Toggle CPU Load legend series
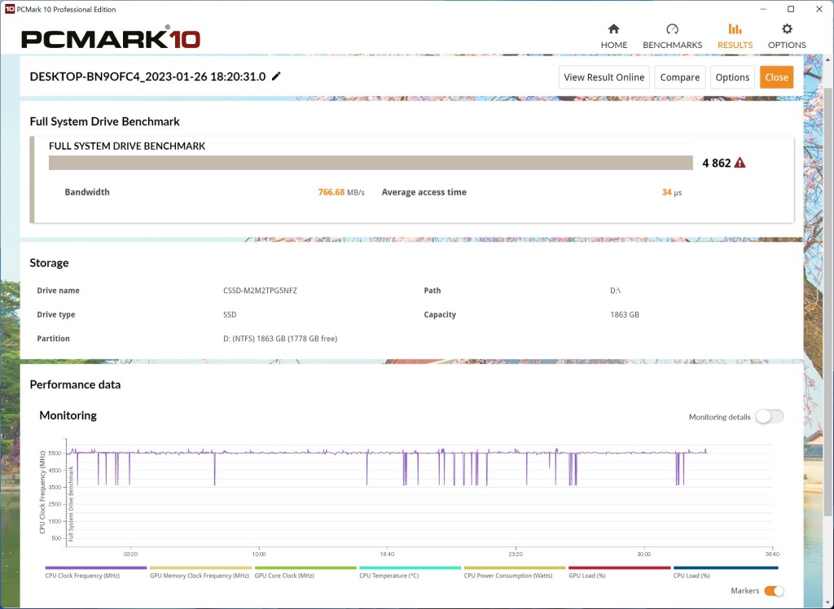This screenshot has height=609, width=834. [726, 572]
